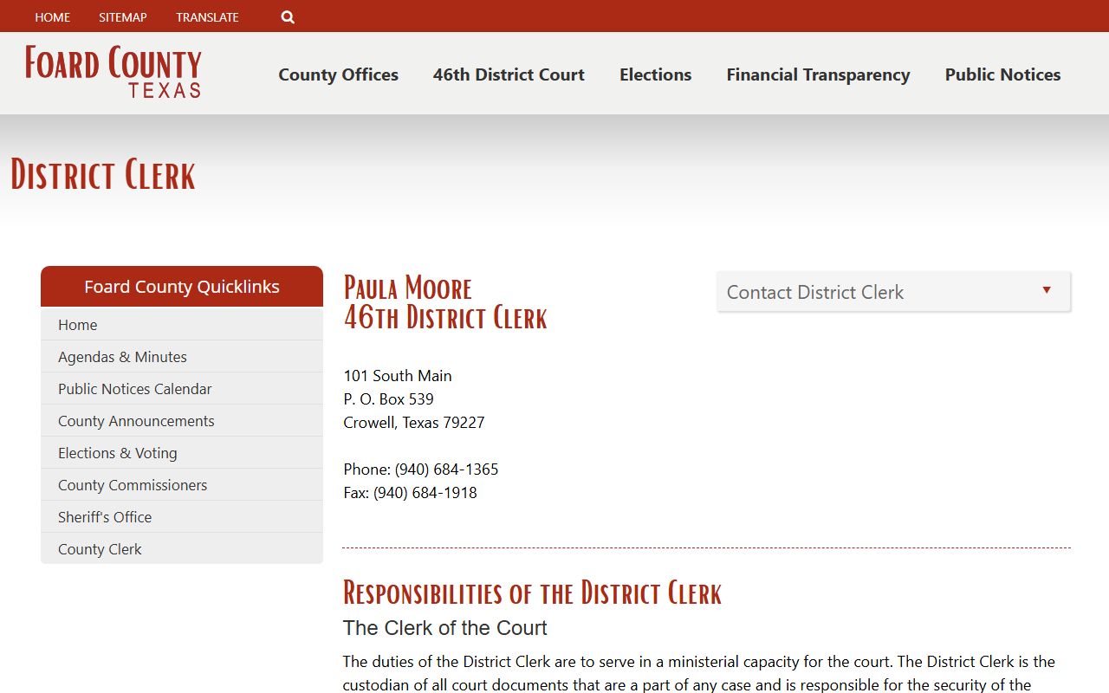Open the Financial Transparency menu

(x=818, y=74)
